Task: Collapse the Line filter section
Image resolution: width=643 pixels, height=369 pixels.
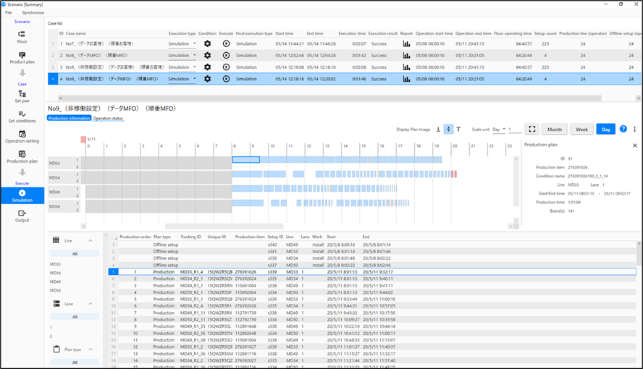Action: (x=91, y=240)
